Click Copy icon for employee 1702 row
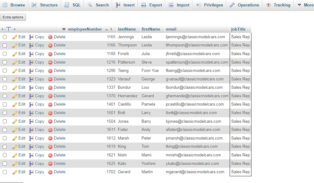Image resolution: width=314 pixels, height=183 pixels. coord(31,172)
